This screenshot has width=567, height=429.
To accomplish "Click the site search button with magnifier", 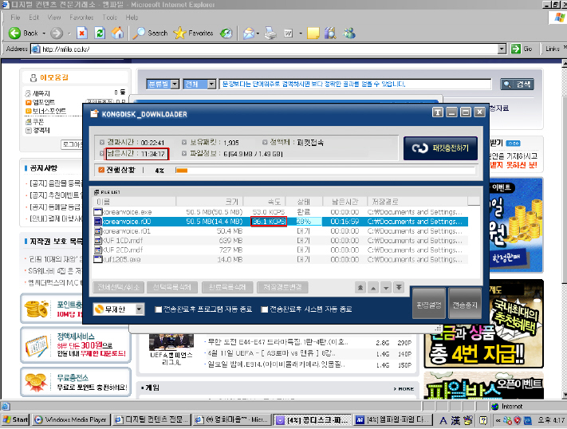I will point(517,85).
